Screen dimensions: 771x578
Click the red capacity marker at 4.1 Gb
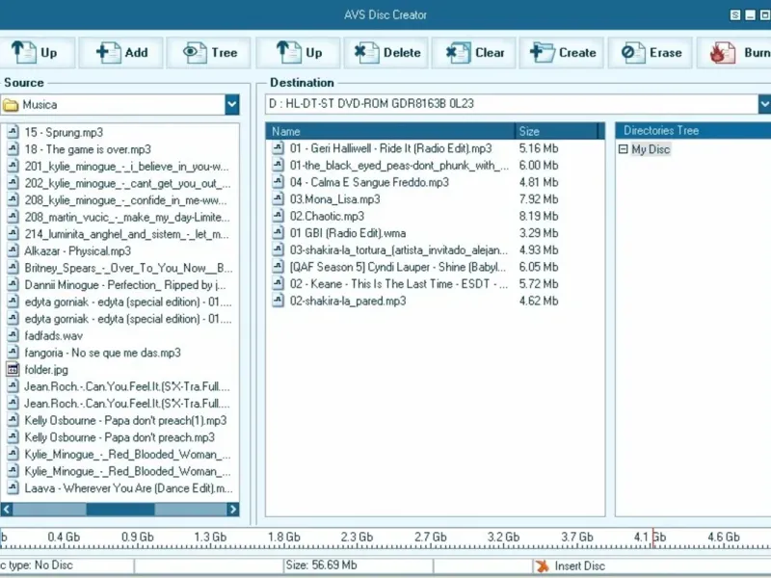[x=653, y=538]
